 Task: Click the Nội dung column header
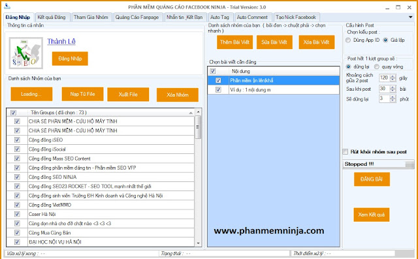pyautogui.click(x=284, y=71)
